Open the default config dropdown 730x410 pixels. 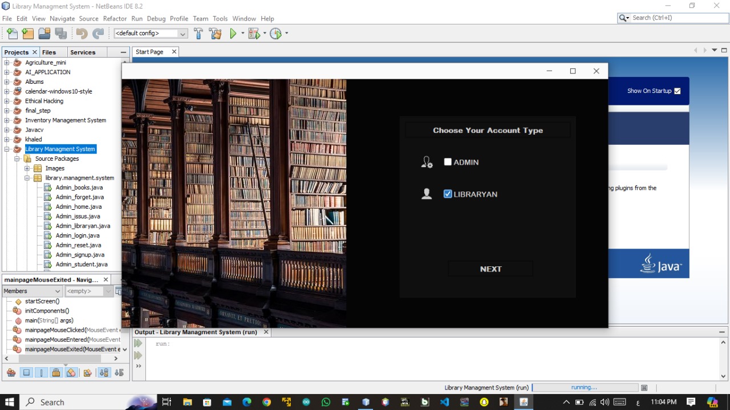tap(151, 34)
